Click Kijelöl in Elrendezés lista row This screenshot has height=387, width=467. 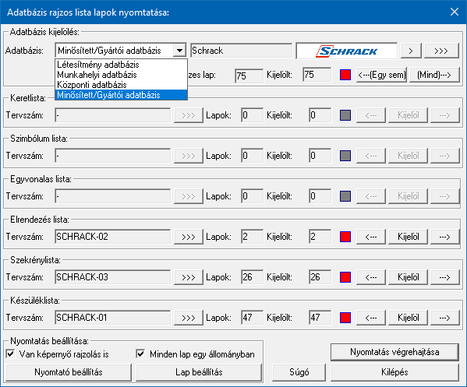point(408,237)
